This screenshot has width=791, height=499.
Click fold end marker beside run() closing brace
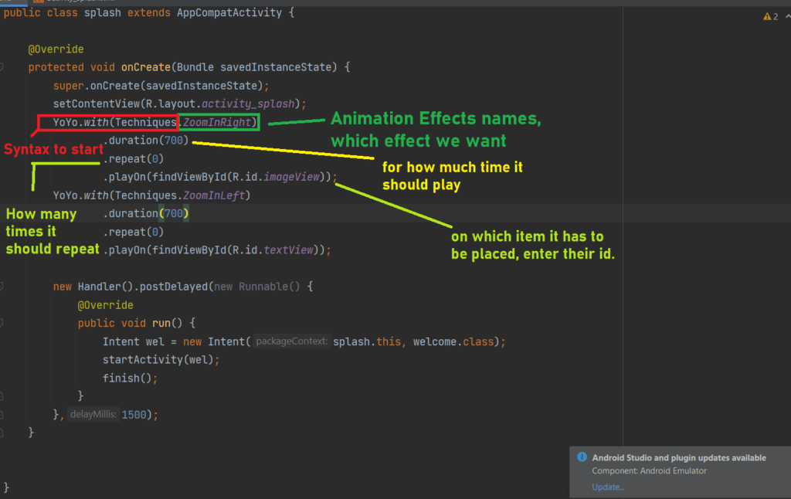(x=2, y=396)
